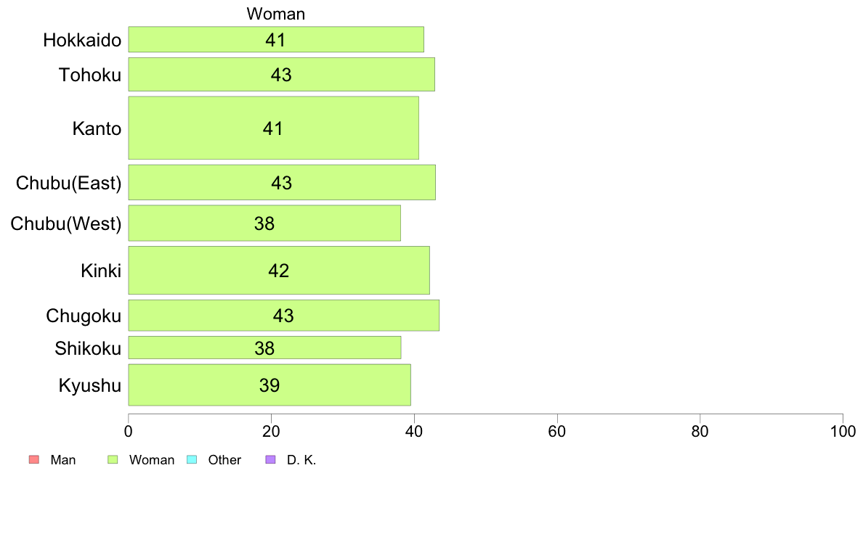Click the cyan Other legend swatch
This screenshot has height=534, width=863.
[x=192, y=460]
